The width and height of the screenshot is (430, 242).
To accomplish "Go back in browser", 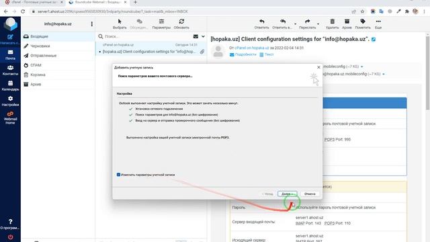I will click(6, 11).
